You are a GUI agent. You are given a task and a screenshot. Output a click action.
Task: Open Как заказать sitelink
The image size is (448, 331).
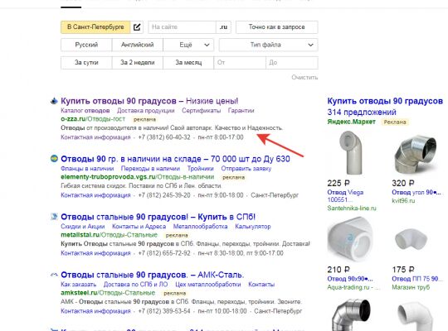78,285
